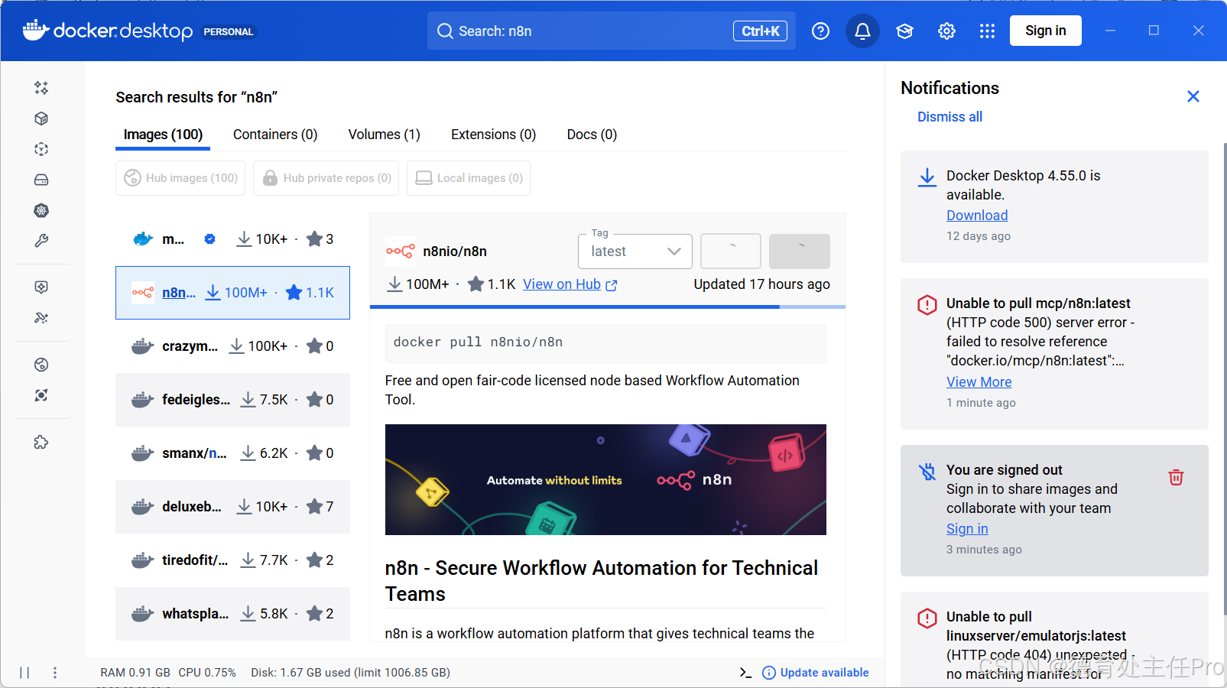Click the 'Automate without limits' n8n banner
The width and height of the screenshot is (1227, 688).
point(605,480)
